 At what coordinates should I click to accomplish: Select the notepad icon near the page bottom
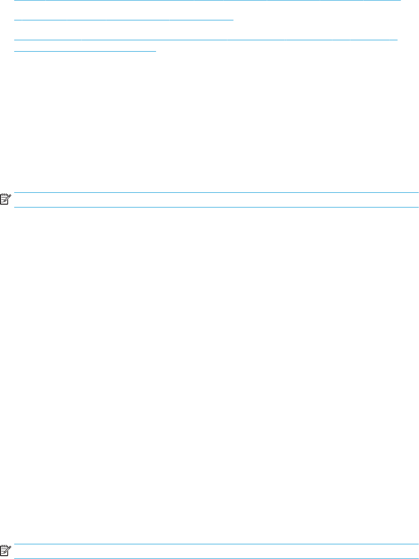pos(6,550)
